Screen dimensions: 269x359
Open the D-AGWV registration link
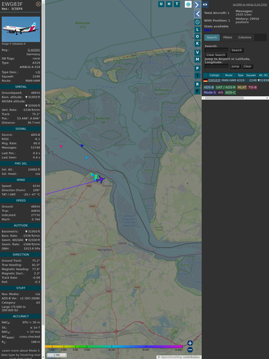click(34, 50)
